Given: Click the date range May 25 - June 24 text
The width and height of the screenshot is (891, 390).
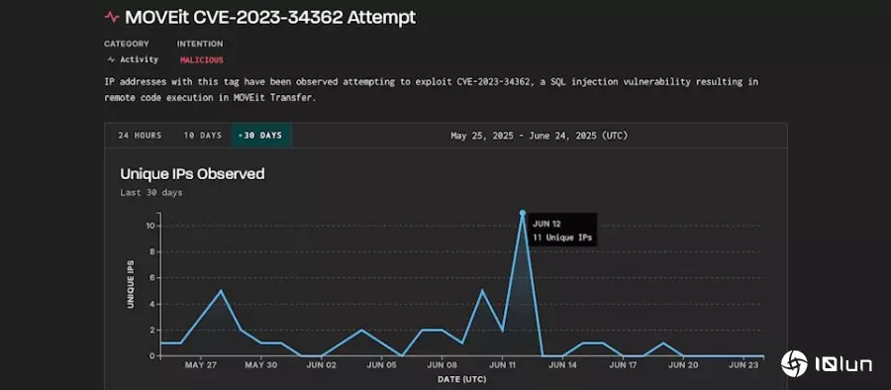Looking at the screenshot, I should 539,136.
